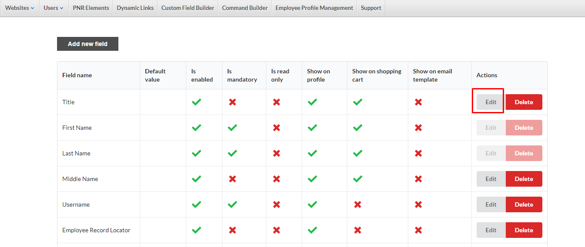Click Username Is mandatory checkmark
The height and width of the screenshot is (247, 585).
coord(232,204)
